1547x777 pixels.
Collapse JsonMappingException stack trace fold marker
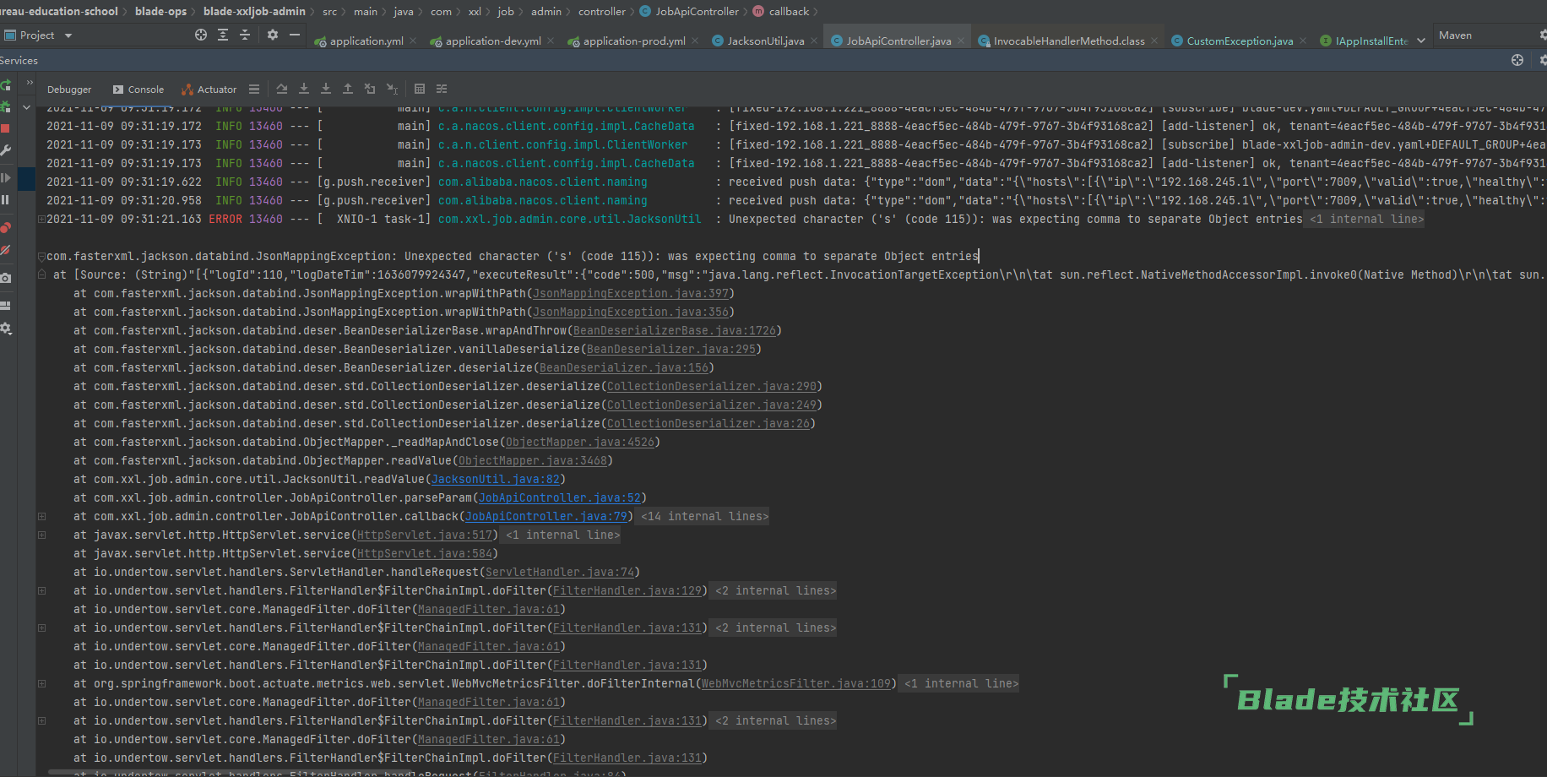(x=41, y=256)
